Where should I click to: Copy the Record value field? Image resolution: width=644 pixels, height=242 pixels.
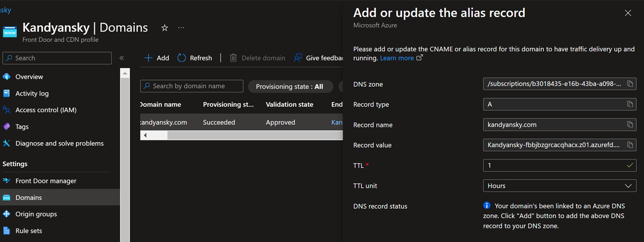click(x=630, y=145)
